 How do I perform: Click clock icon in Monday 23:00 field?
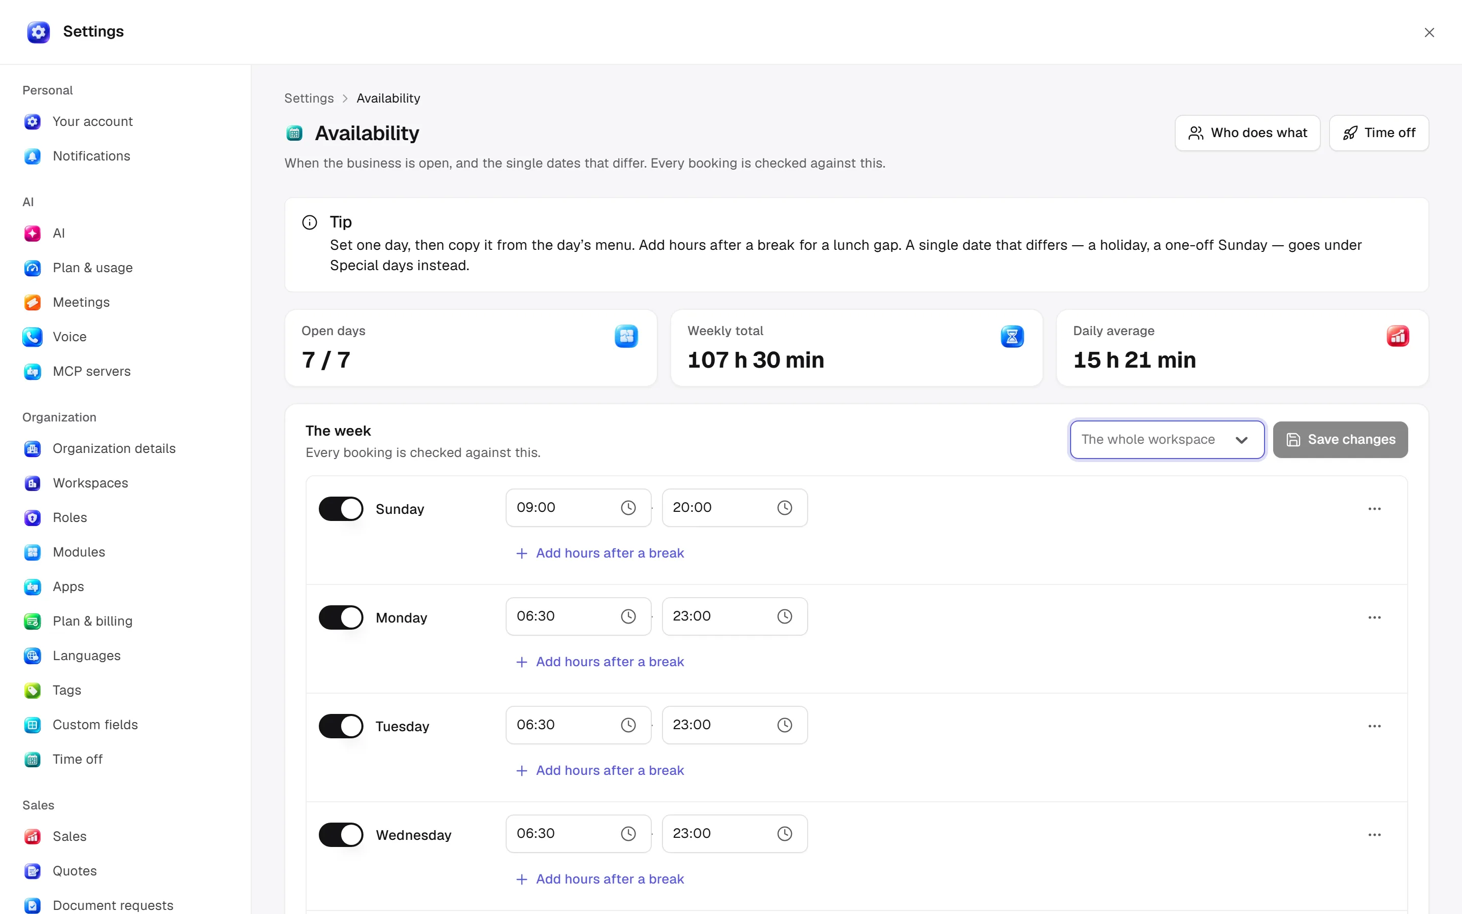[785, 616]
